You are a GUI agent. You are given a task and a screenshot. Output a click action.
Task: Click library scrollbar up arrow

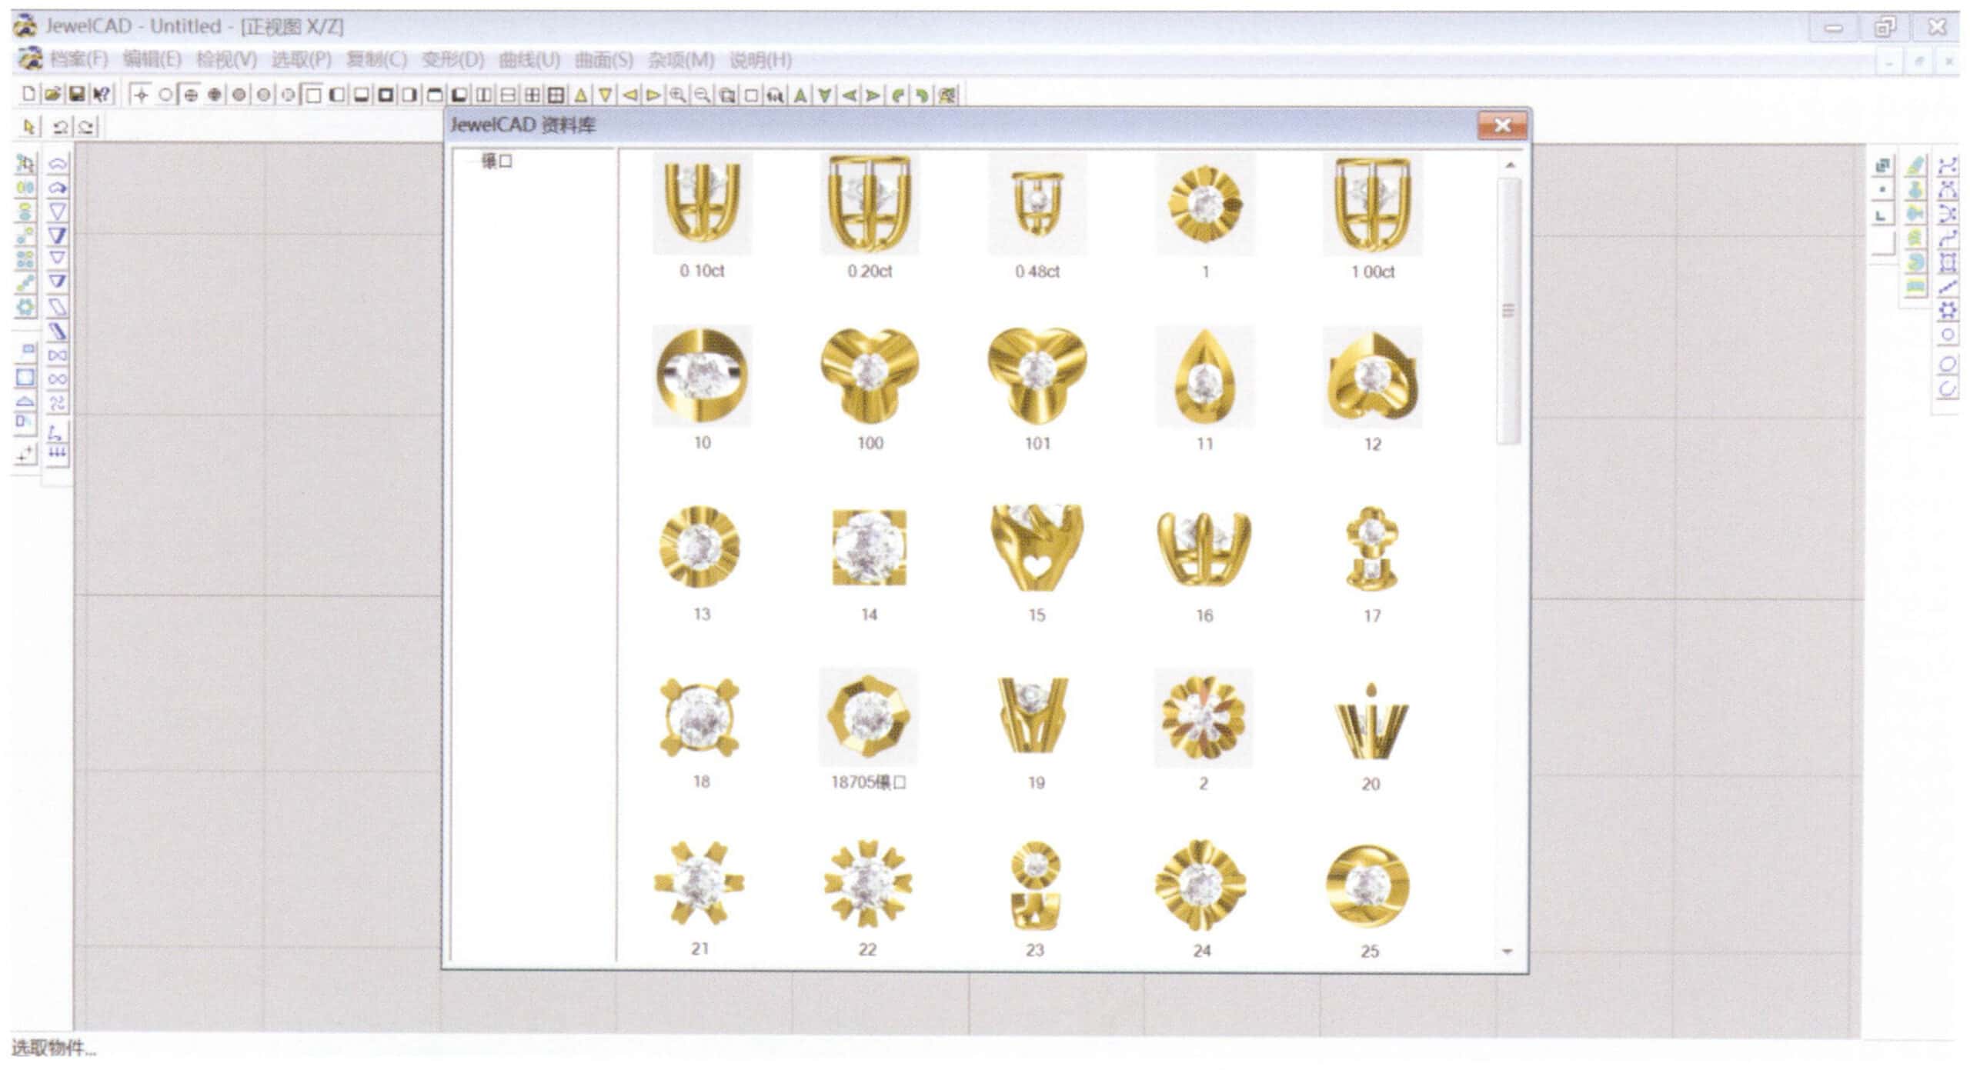click(x=1509, y=165)
